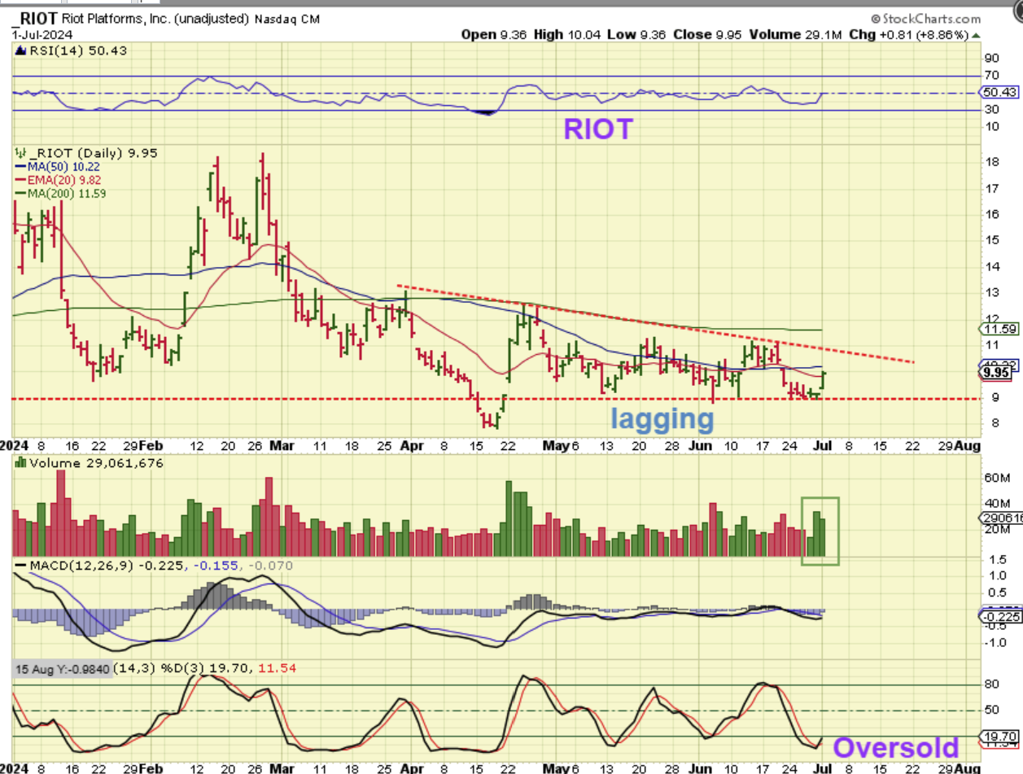Click the "MA(200) 11.59" legend entry

pos(59,193)
